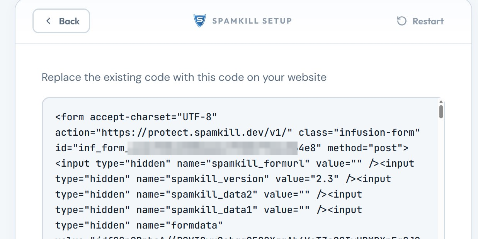The image size is (478, 239).
Task: Click the 'Replace the existing code' instruction text
Action: click(x=184, y=77)
